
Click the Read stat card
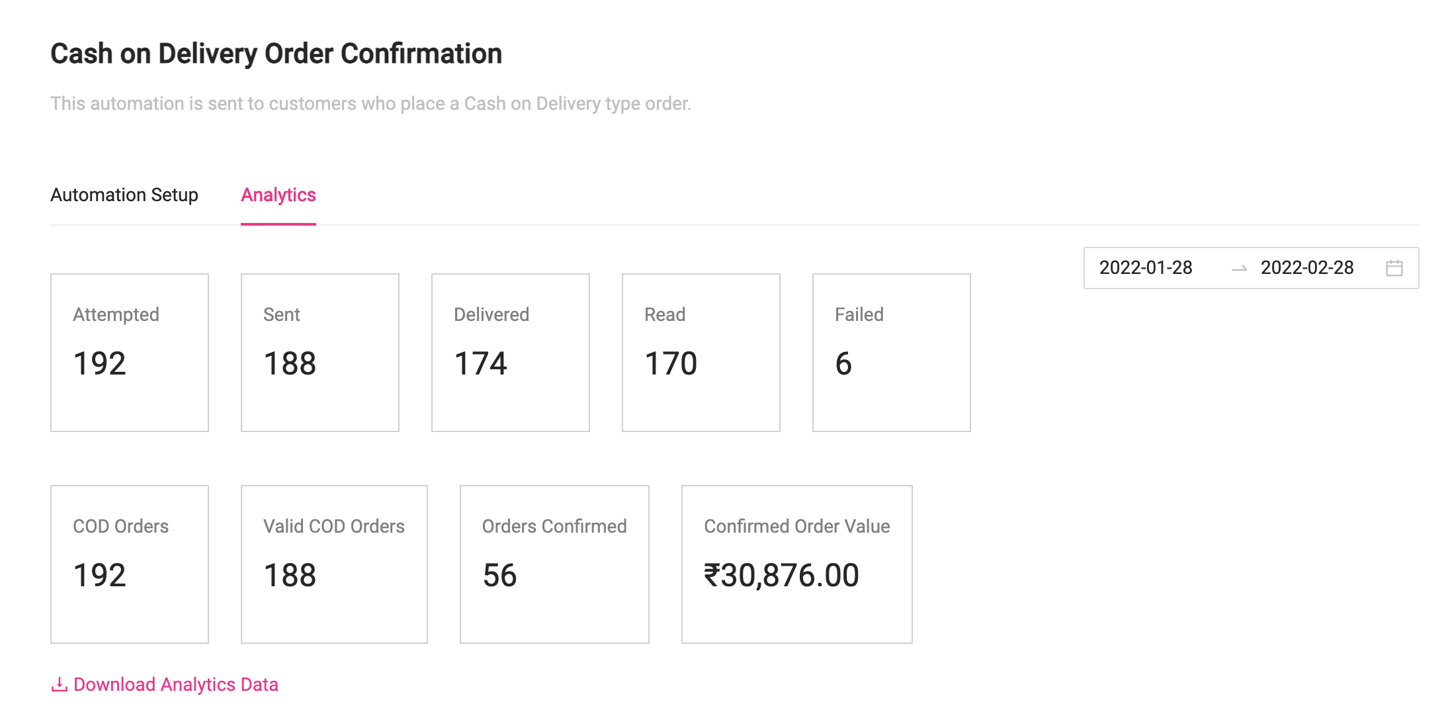701,353
